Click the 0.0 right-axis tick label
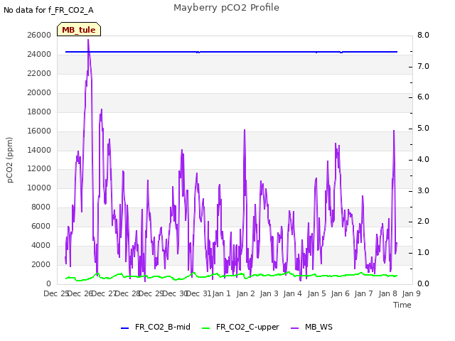 click(423, 283)
